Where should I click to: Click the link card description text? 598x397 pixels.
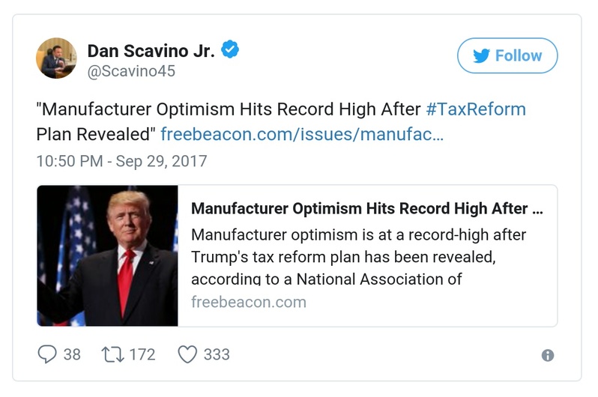(x=358, y=257)
